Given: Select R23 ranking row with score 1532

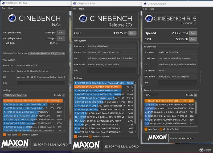Looking at the screenshot, I should [33, 104].
